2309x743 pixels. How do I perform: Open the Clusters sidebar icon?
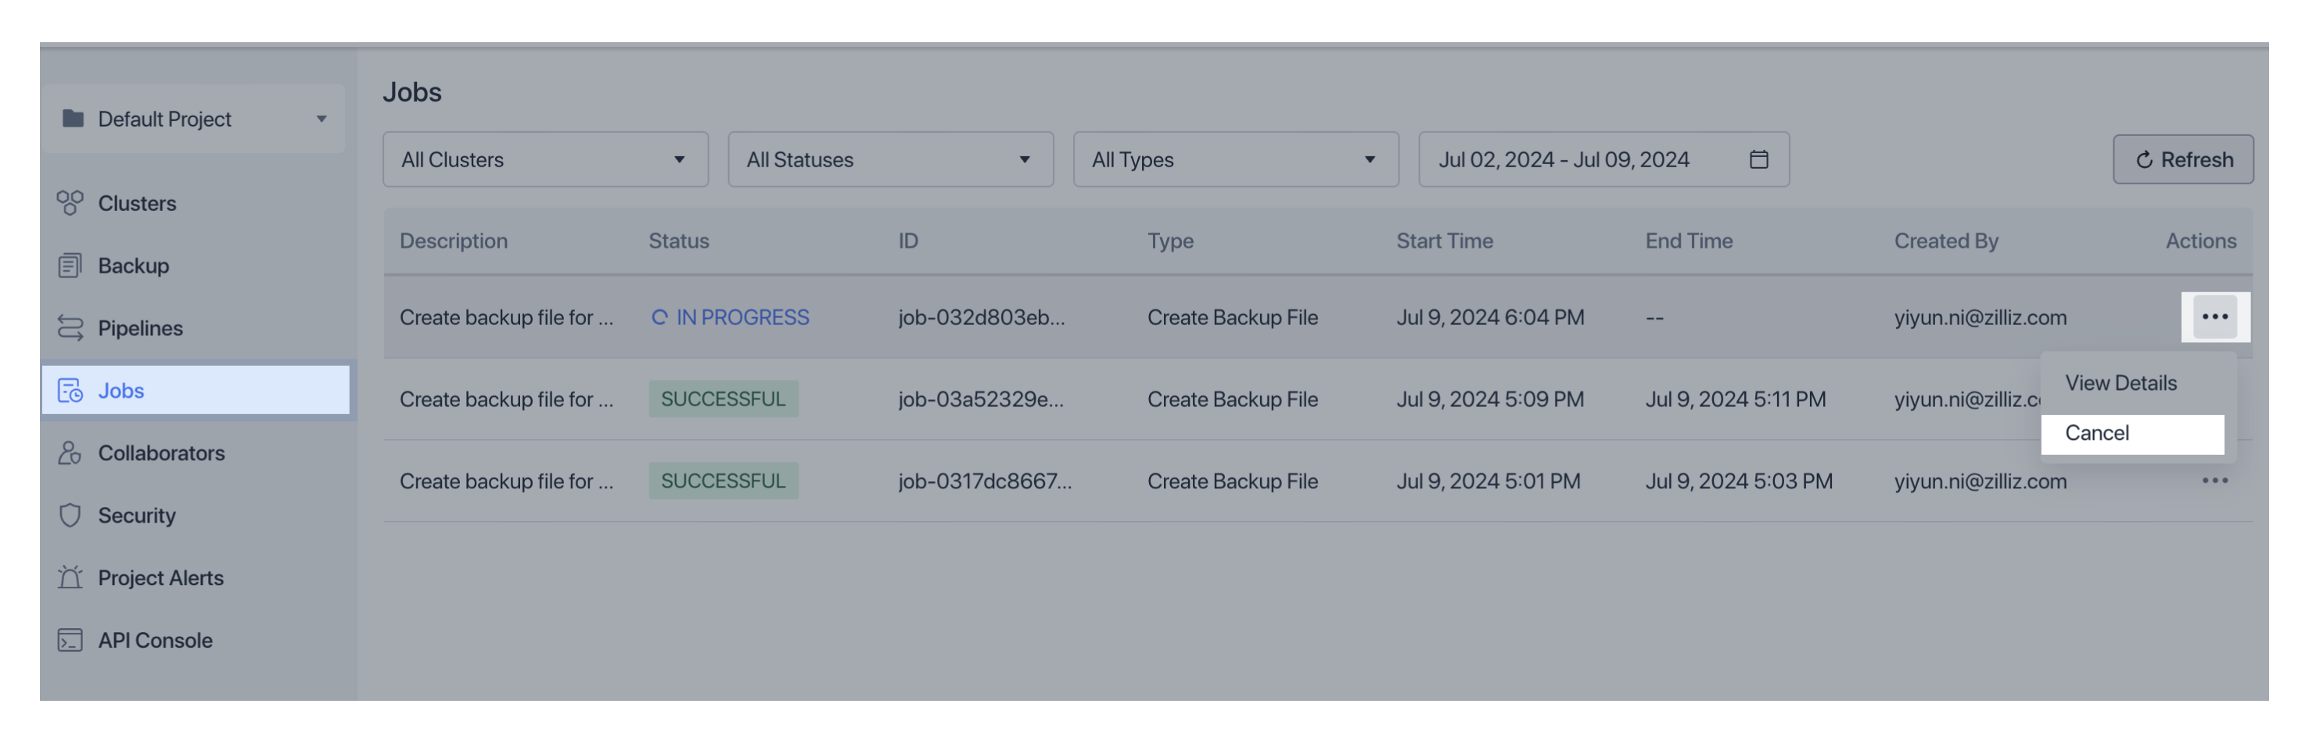(70, 203)
